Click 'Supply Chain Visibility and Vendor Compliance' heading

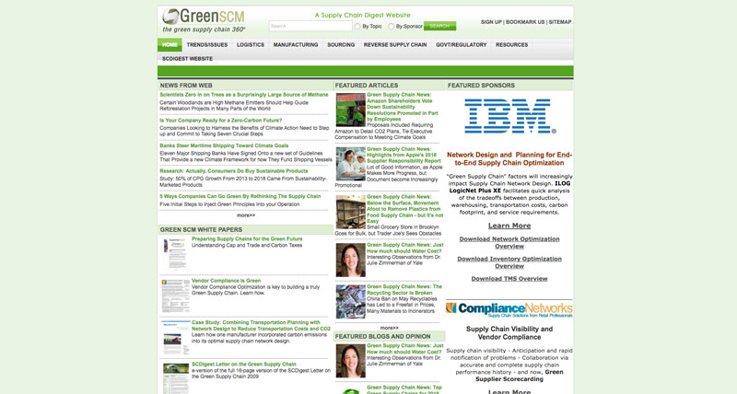click(509, 333)
